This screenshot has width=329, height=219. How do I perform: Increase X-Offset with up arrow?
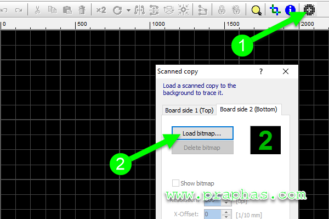pos(226,212)
